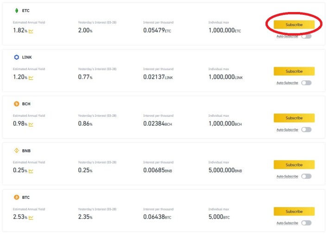The height and width of the screenshot is (234, 329).
Task: Open ETC annual yield chart icon
Action: 31,31
